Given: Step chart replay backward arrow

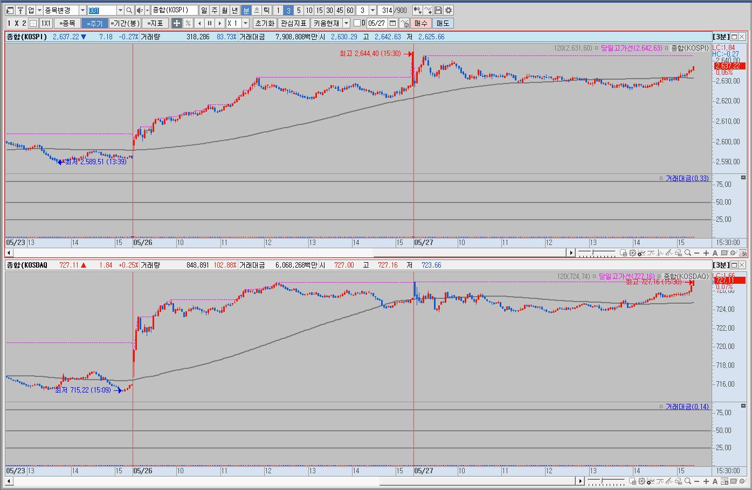Looking at the screenshot, I should pos(199,23).
